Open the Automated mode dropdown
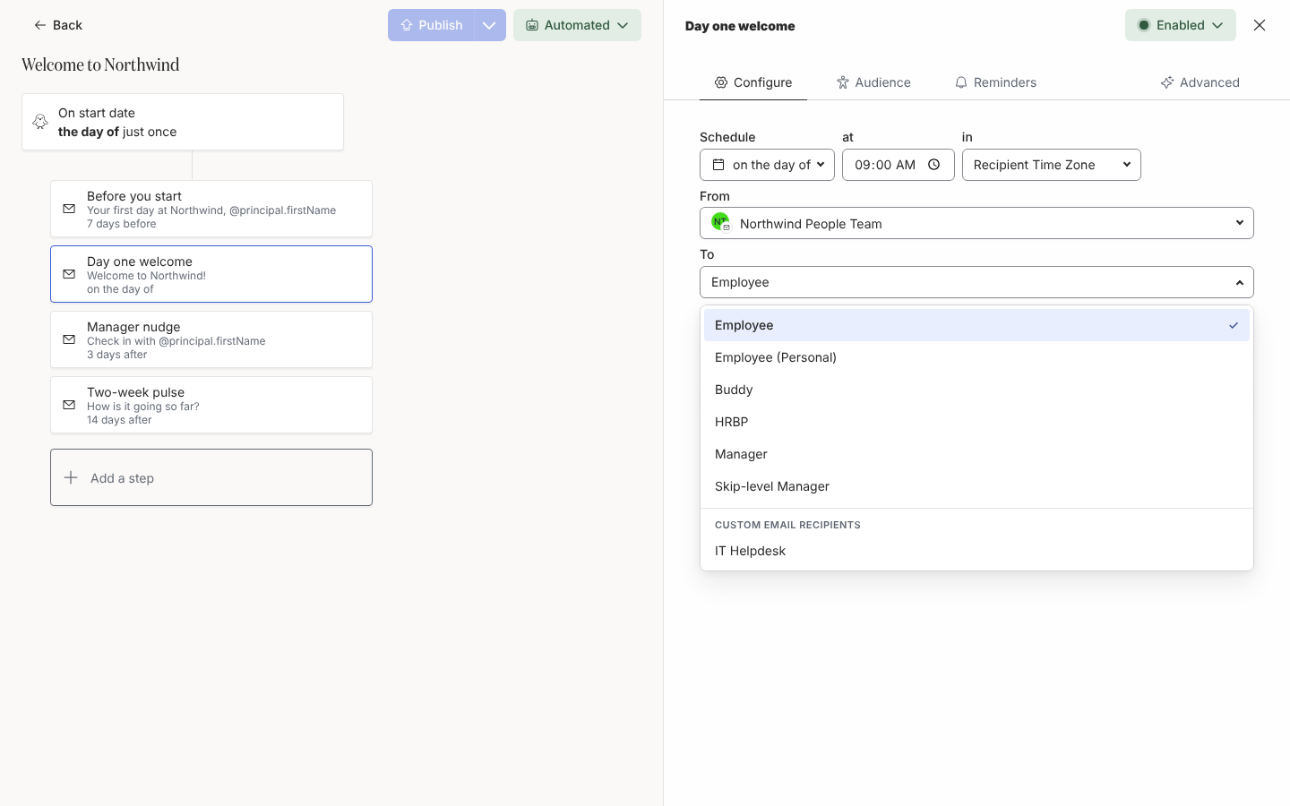The height and width of the screenshot is (806, 1290). [577, 25]
